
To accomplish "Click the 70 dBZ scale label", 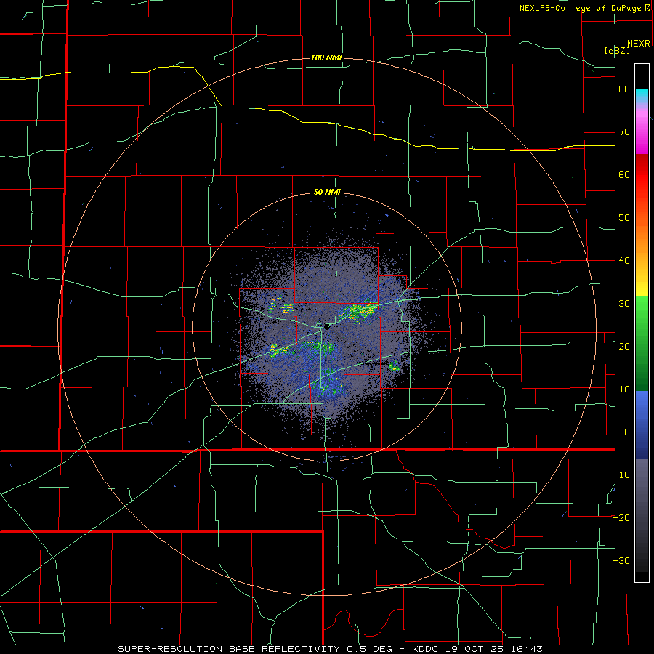I will click(x=624, y=132).
